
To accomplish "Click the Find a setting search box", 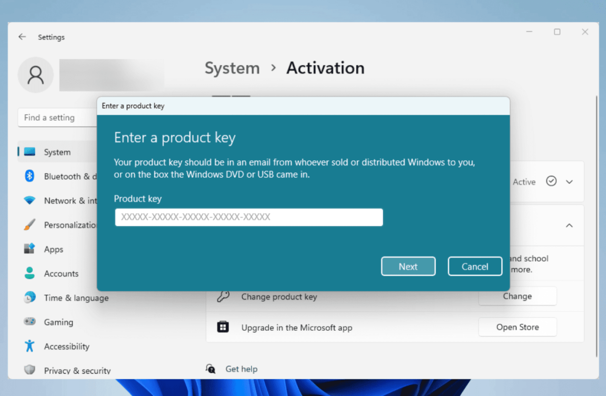I will click(x=57, y=117).
